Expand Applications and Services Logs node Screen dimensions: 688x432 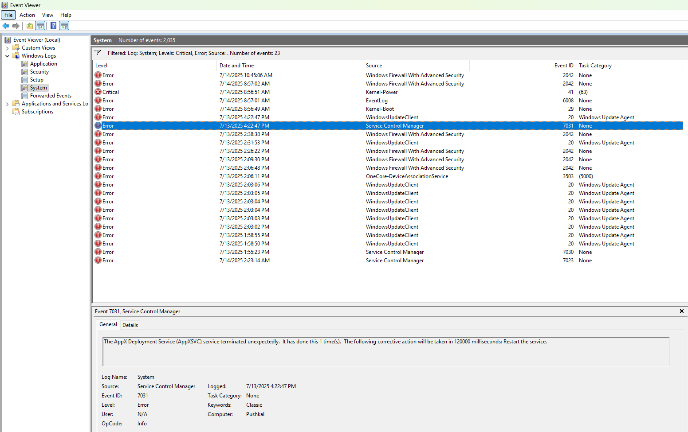coord(8,104)
